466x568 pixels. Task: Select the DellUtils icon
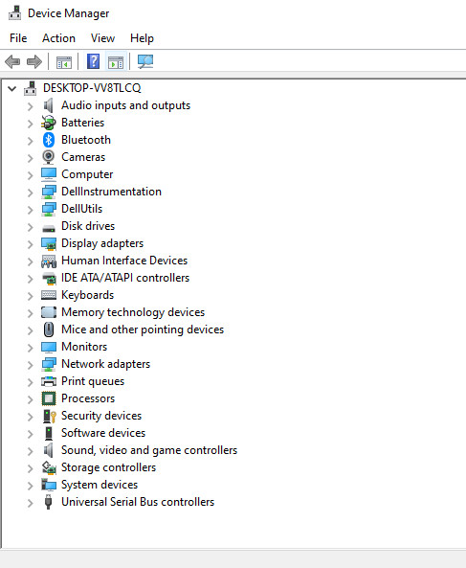[49, 209]
